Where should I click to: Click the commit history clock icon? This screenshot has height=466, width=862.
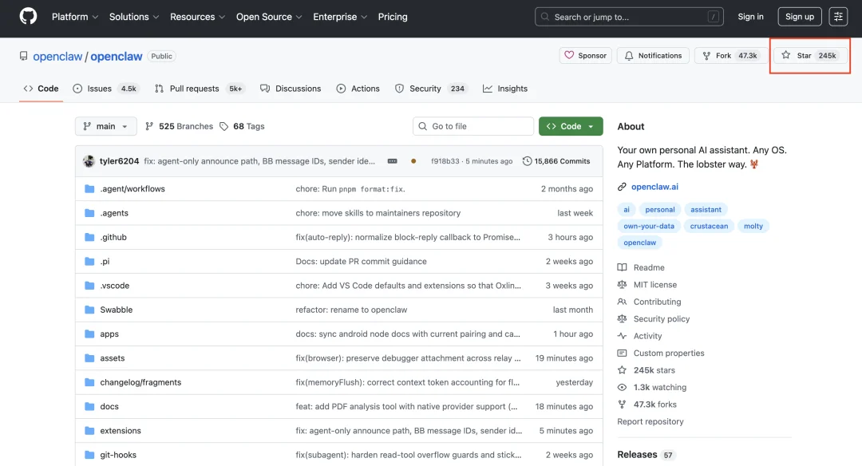[527, 161]
